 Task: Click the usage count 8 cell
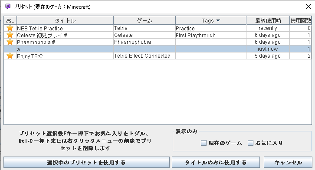(x=301, y=28)
